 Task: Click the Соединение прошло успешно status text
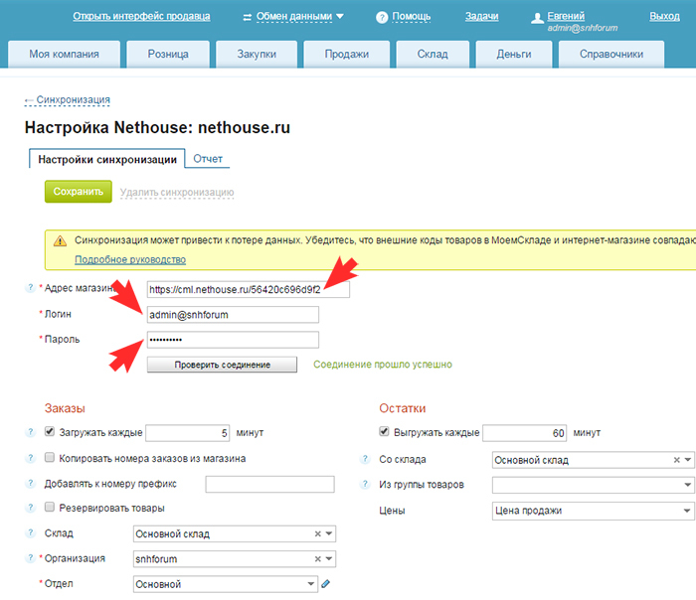click(383, 365)
